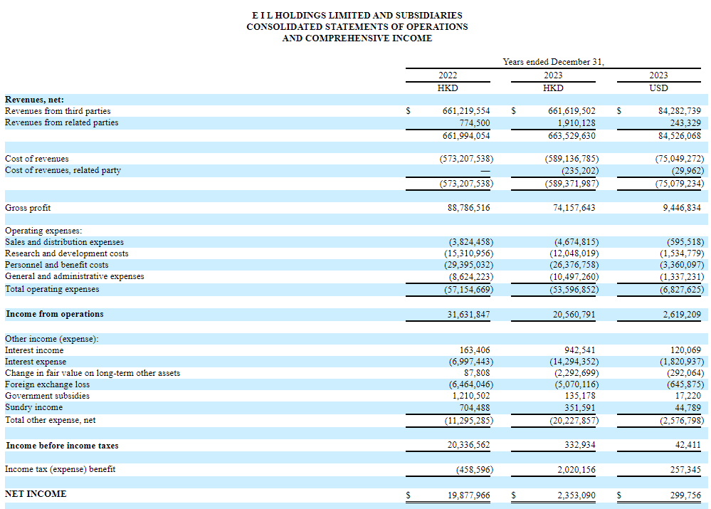Click the value 942,541

pyautogui.click(x=580, y=350)
